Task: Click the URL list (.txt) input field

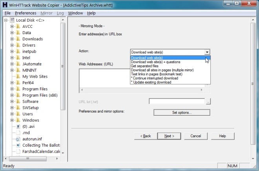Action: click(177, 101)
